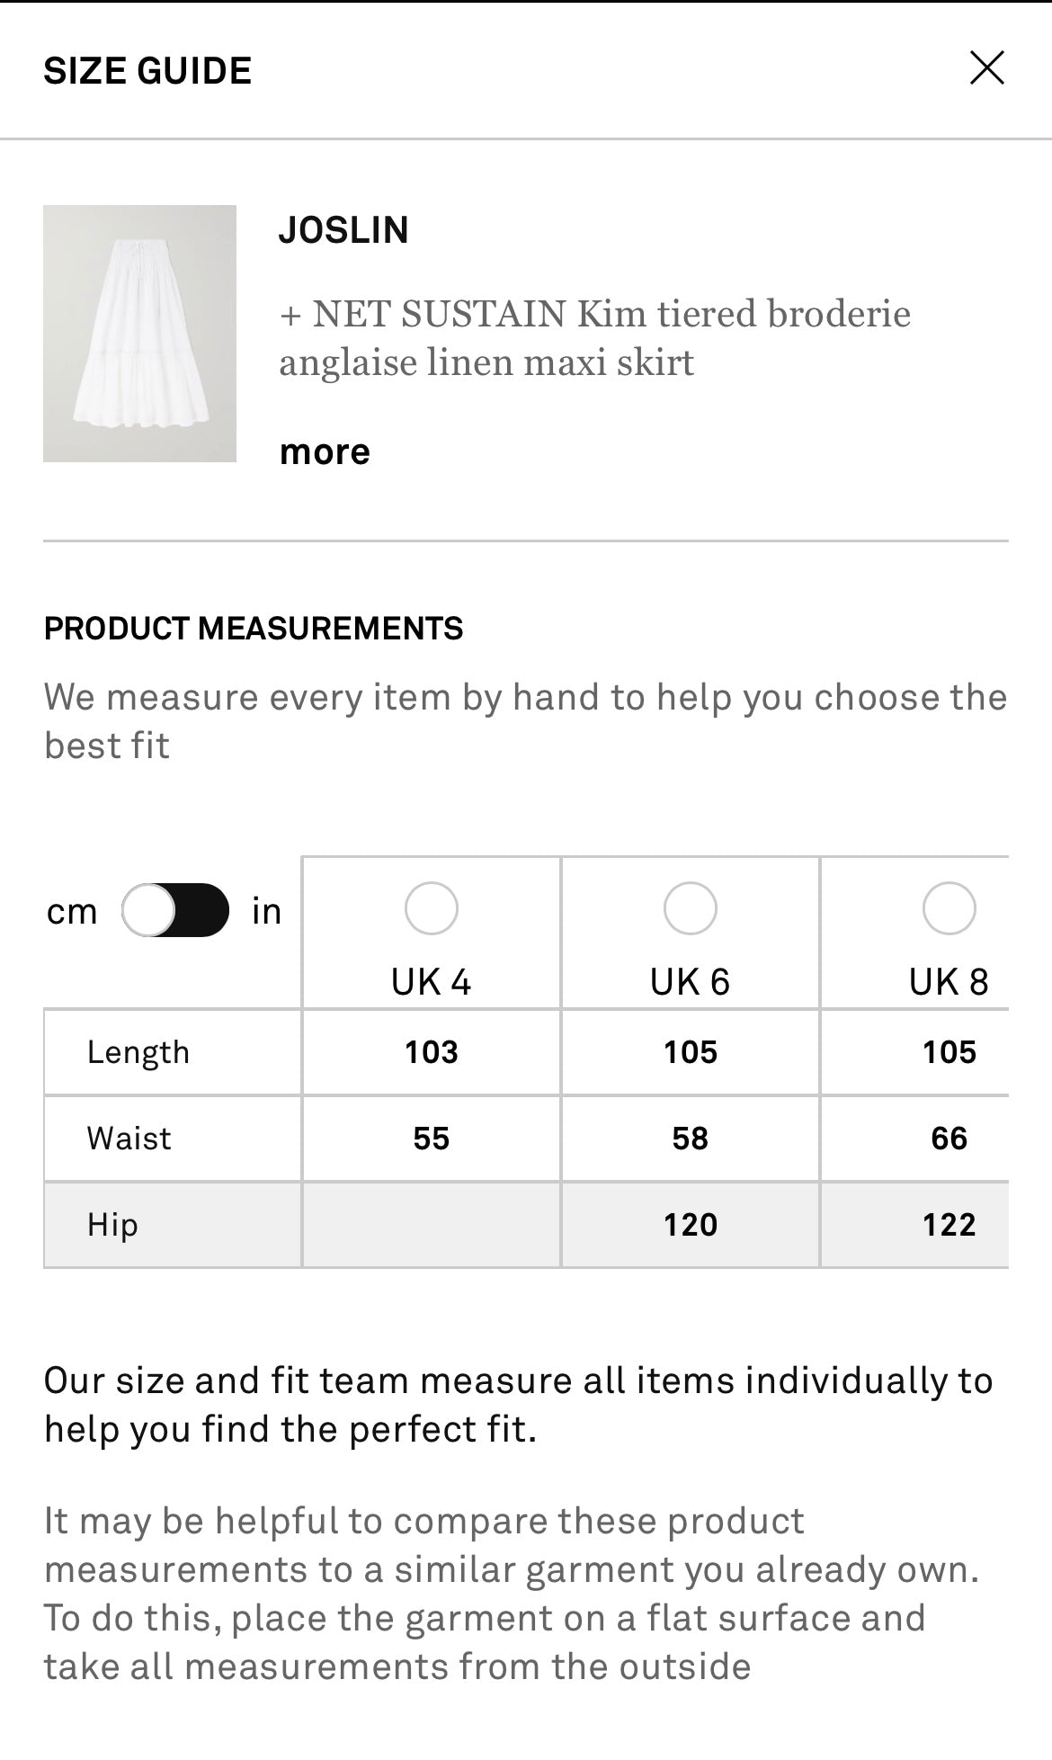Select the UK 6 size radio button
Screen dimensions: 1052x1760
[x=690, y=908]
